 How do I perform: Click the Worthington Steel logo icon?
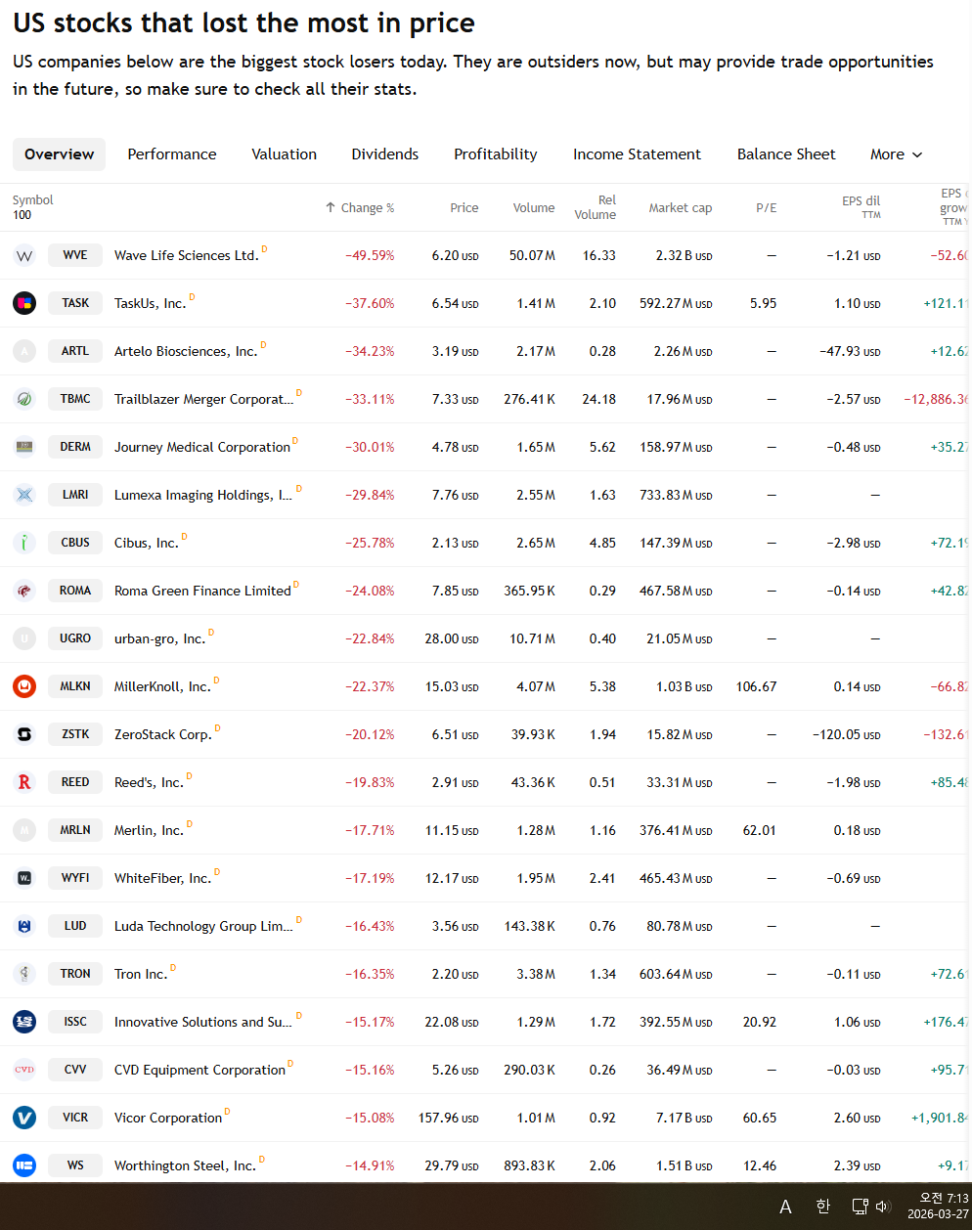pos(24,1165)
